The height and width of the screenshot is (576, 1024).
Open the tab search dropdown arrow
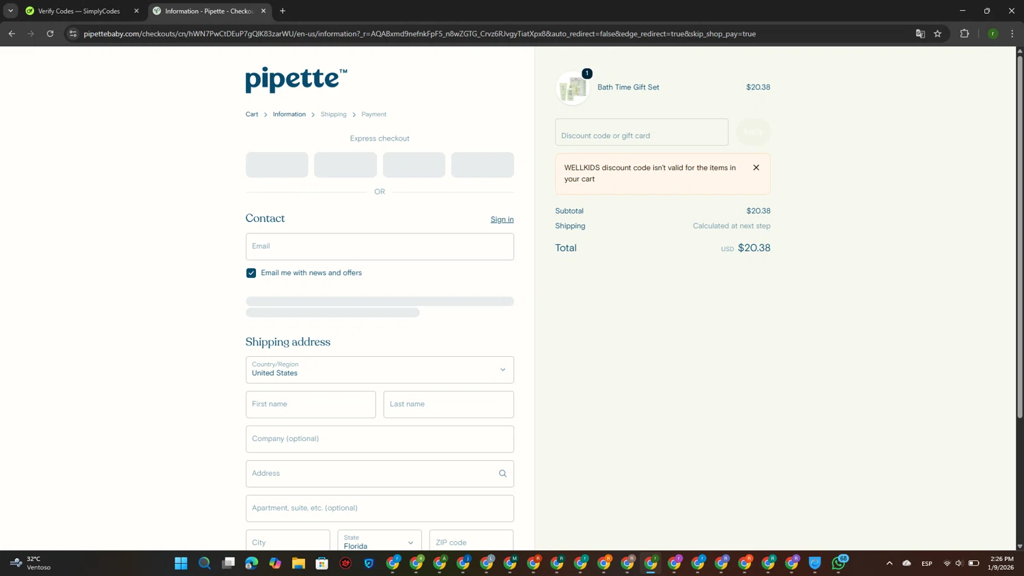(x=10, y=11)
